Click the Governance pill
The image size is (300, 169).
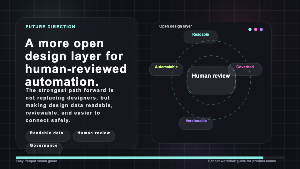tap(44, 148)
